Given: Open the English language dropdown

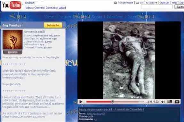Looking at the screenshot, I should [x=30, y=3].
